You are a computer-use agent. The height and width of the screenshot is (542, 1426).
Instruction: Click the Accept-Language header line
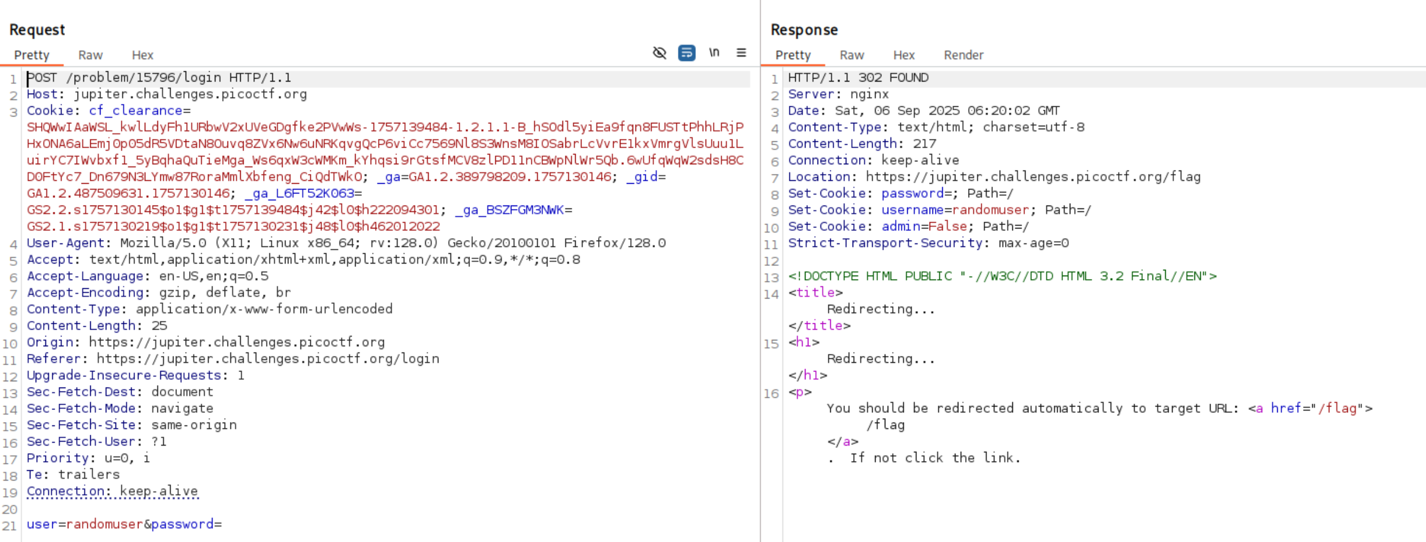coord(148,276)
